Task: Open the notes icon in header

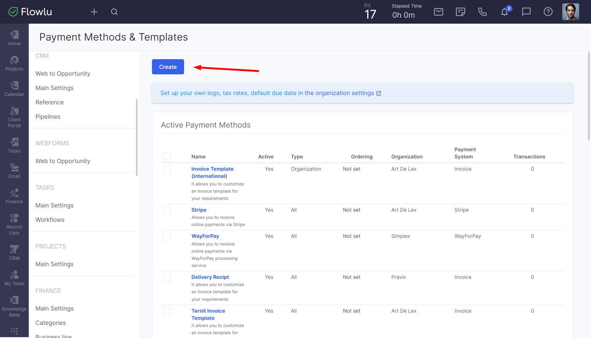Action: [x=461, y=12]
